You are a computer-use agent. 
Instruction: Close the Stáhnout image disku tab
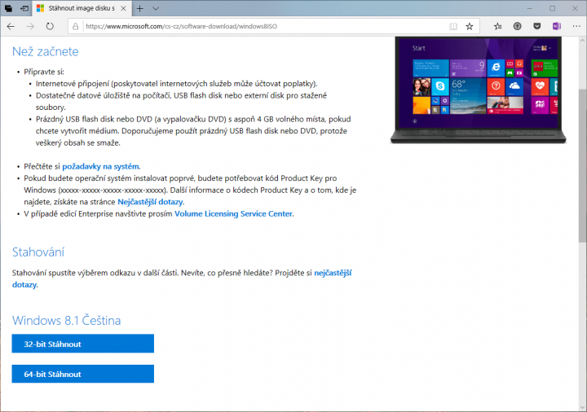tap(123, 8)
